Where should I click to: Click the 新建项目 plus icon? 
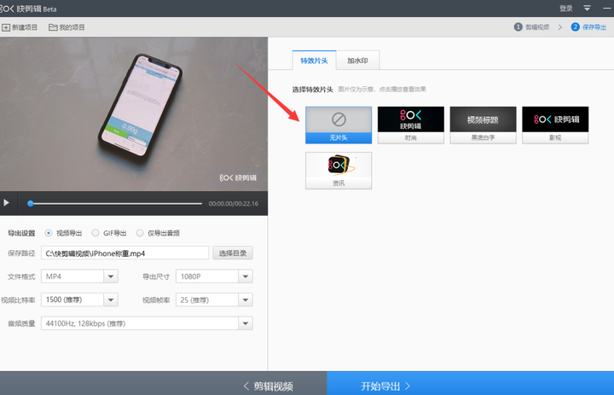pos(6,27)
